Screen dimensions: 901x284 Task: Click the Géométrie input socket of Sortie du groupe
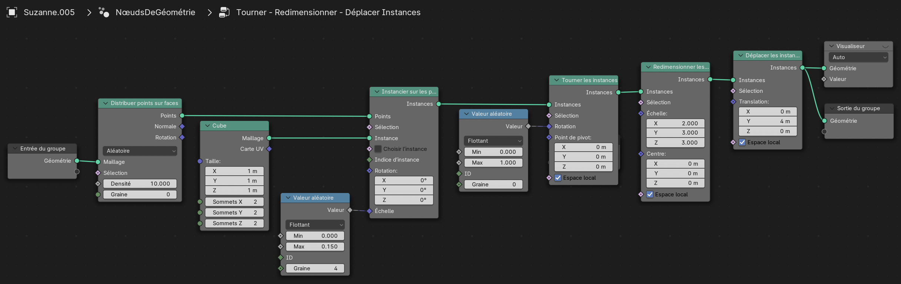click(x=824, y=121)
